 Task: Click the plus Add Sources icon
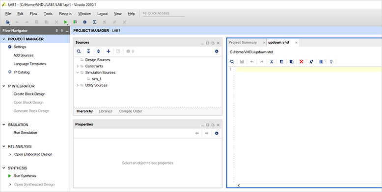point(109,51)
